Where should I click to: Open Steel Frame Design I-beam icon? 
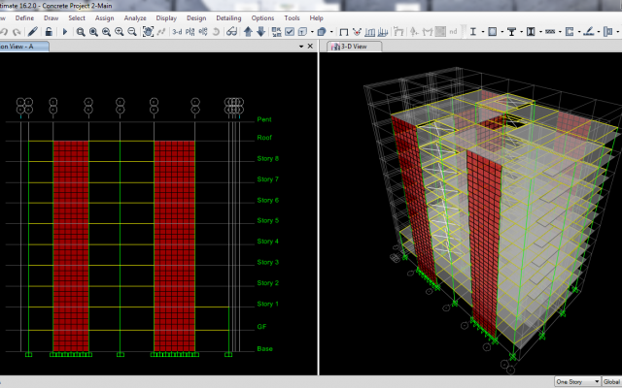tap(473, 32)
